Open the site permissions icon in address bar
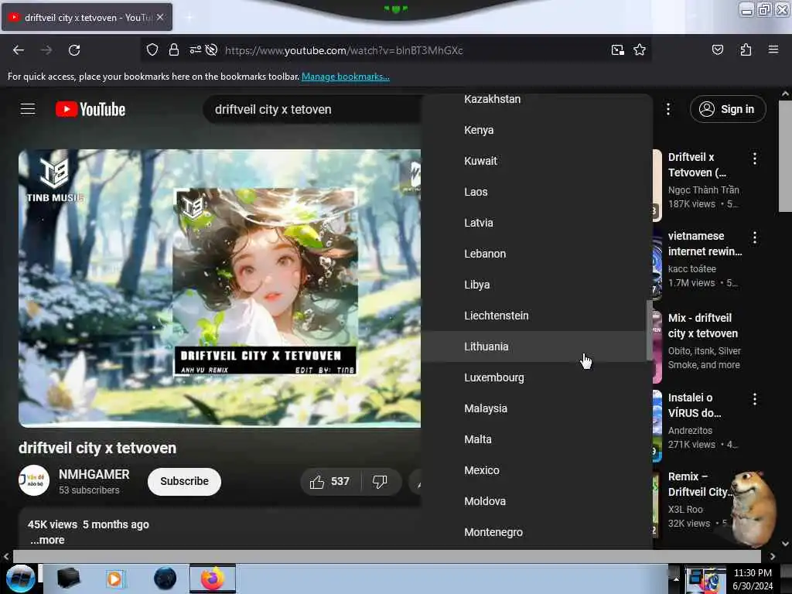Viewport: 792px width, 594px height. tap(195, 50)
